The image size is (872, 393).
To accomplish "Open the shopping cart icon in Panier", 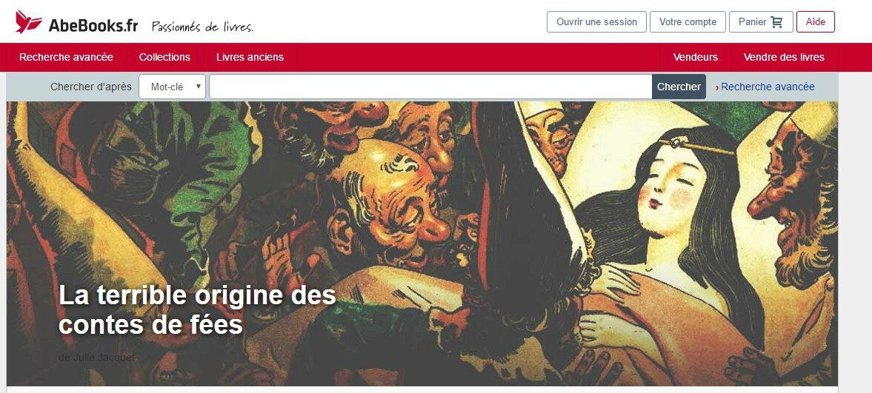I will (x=776, y=22).
